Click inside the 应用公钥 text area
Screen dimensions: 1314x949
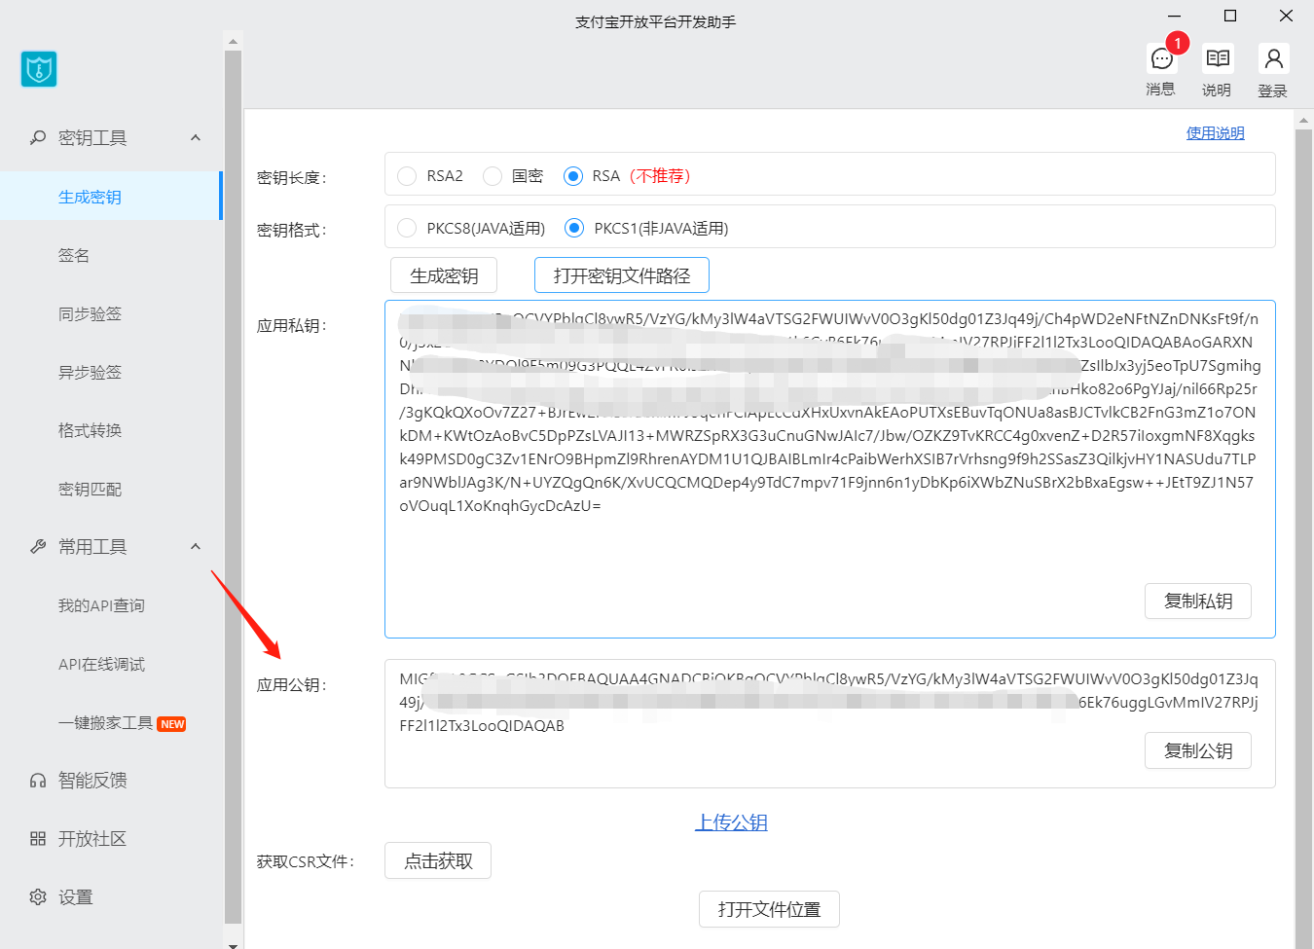[830, 723]
